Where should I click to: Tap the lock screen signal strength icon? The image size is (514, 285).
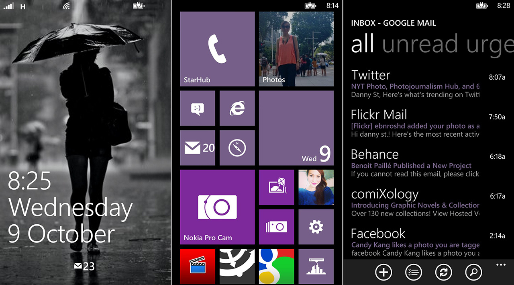click(8, 6)
